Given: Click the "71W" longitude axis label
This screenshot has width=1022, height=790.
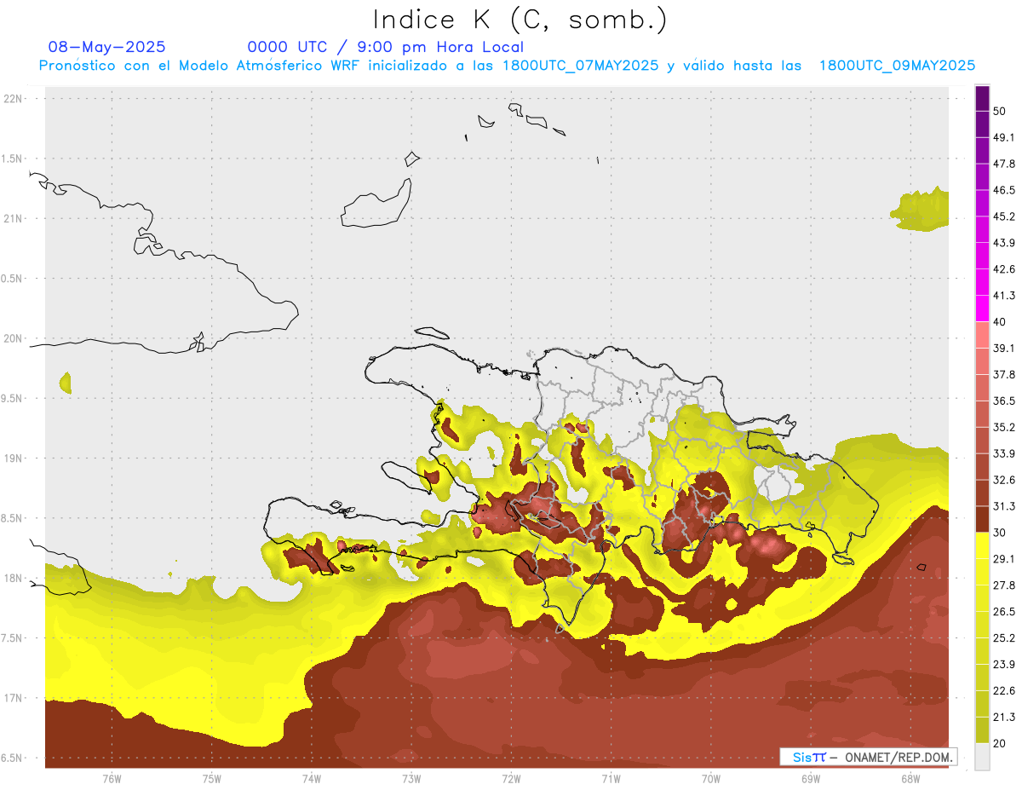Looking at the screenshot, I should click(x=611, y=779).
